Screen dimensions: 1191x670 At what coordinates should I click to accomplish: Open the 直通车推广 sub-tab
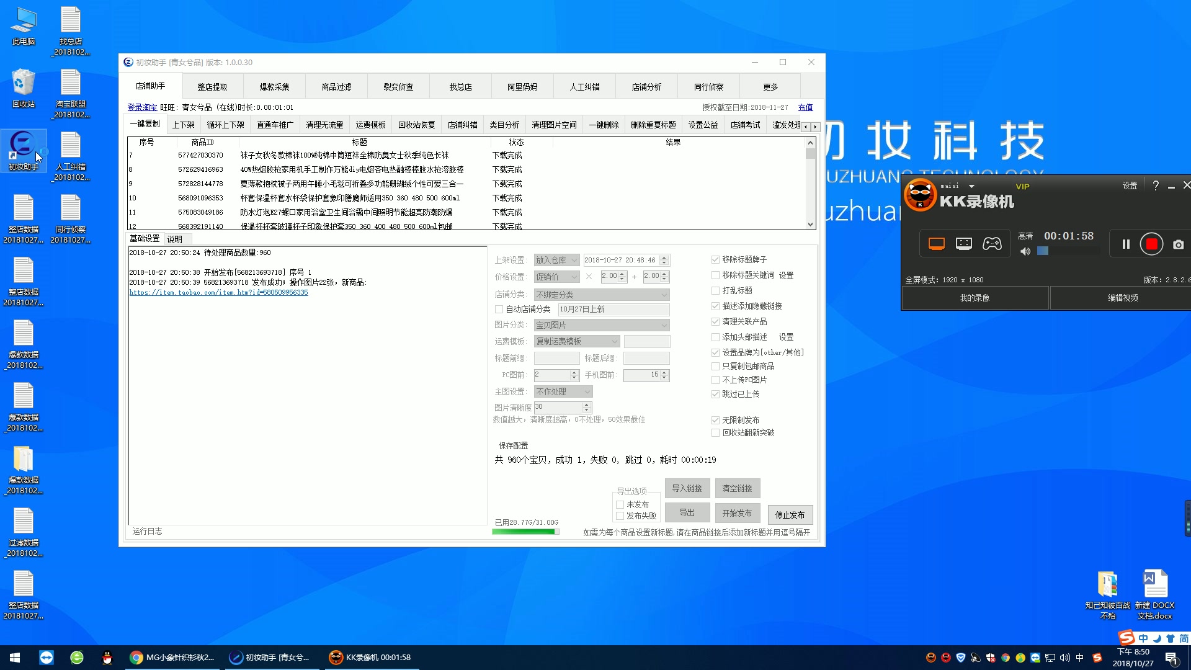tap(275, 125)
